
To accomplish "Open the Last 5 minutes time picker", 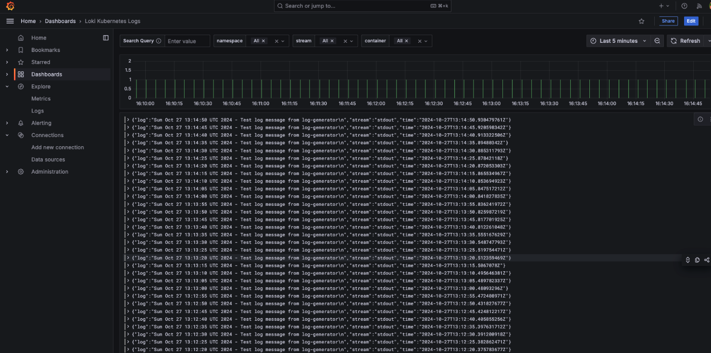I will pos(619,41).
